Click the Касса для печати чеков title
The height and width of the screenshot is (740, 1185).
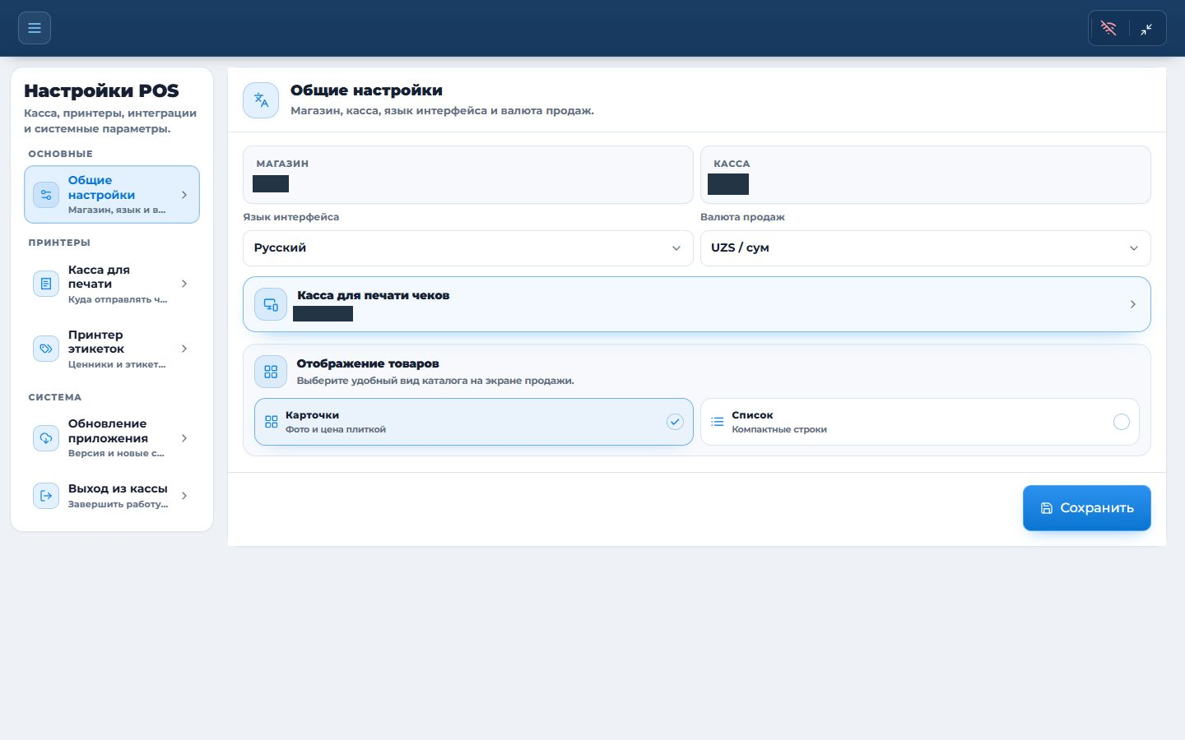[x=374, y=295]
